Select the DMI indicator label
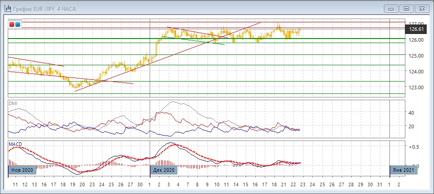This screenshot has height=194, width=434. point(13,104)
